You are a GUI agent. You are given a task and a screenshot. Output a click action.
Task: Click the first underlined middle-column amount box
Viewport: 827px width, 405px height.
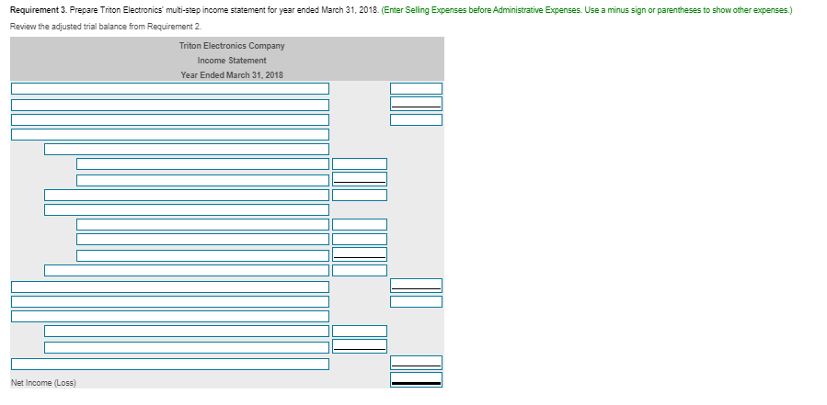point(360,179)
